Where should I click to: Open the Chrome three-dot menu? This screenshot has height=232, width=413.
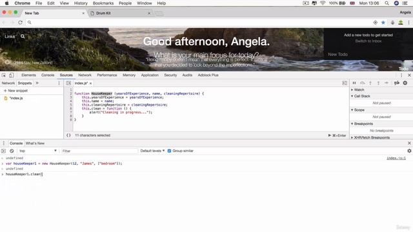(x=408, y=23)
